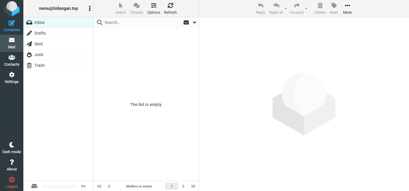Toggle Threads view in toolbar
409x191 pixels.
point(137,6)
